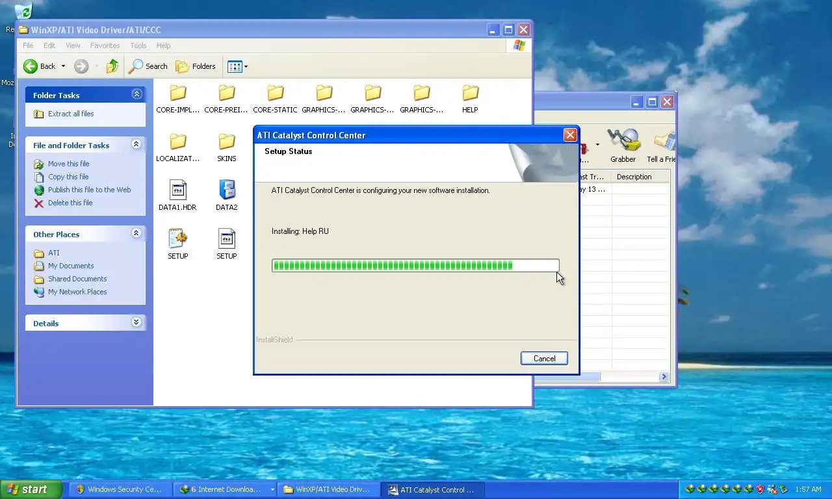This screenshot has height=499, width=832.
Task: Open the CORE-PREI folder
Action: pyautogui.click(x=226, y=99)
